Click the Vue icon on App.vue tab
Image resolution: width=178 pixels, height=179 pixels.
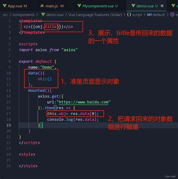[5, 6]
